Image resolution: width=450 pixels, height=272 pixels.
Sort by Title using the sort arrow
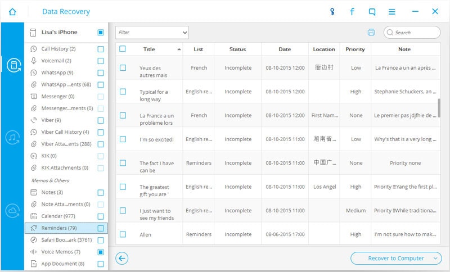tap(179, 49)
